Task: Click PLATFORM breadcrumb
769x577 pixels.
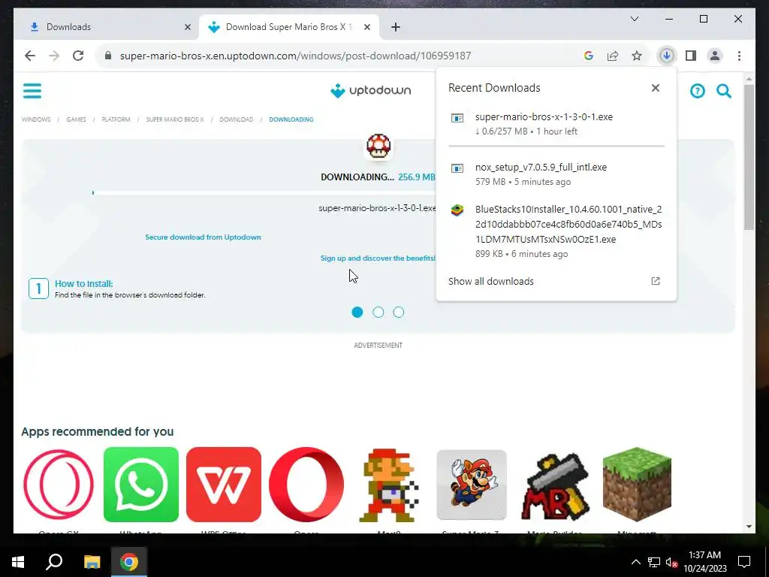Action: pyautogui.click(x=116, y=119)
